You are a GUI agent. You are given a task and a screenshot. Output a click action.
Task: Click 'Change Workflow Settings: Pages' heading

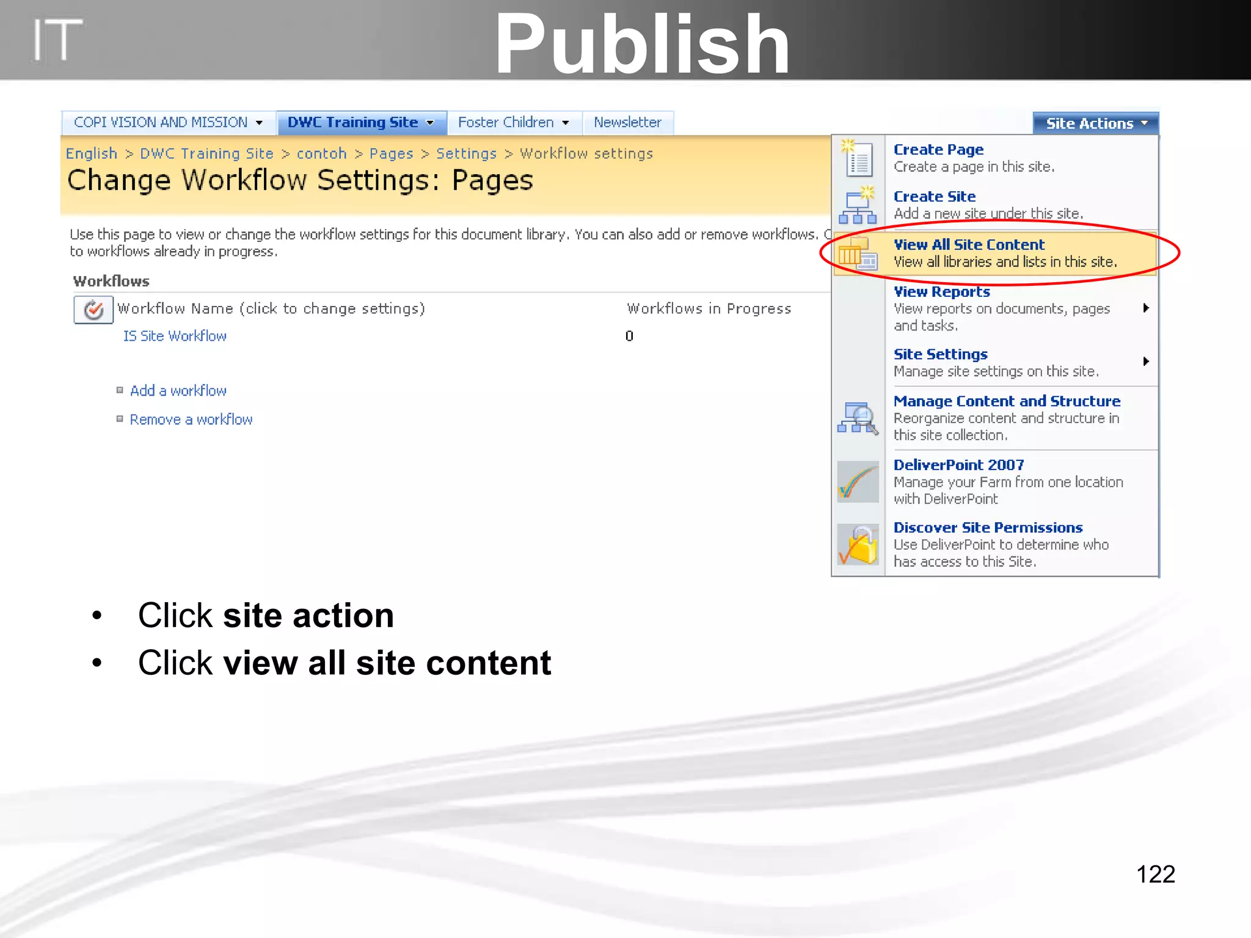(x=300, y=180)
